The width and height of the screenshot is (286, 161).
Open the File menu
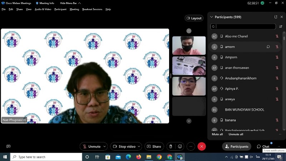click(x=4, y=9)
